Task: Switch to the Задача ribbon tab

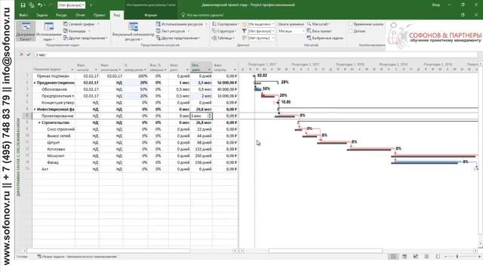Action: pos(42,15)
